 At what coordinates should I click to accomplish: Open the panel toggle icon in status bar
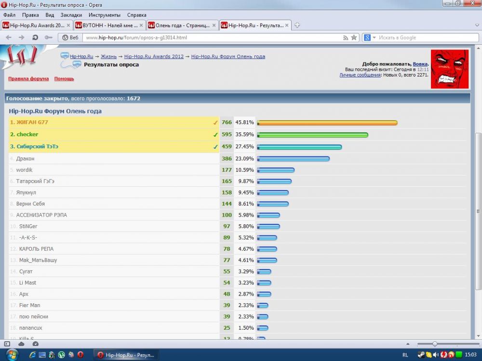(x=7, y=344)
